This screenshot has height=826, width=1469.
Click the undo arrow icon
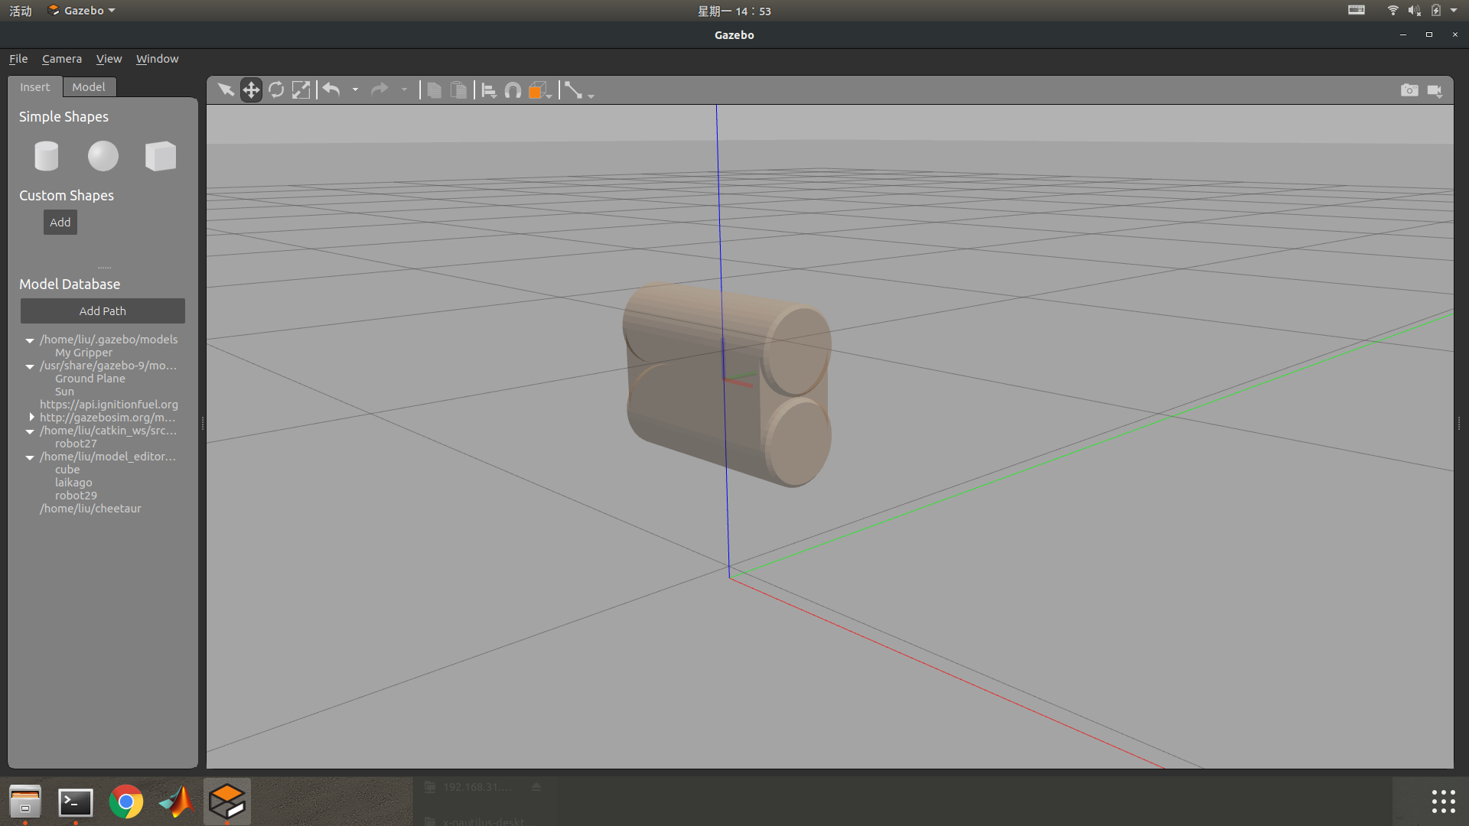click(331, 90)
